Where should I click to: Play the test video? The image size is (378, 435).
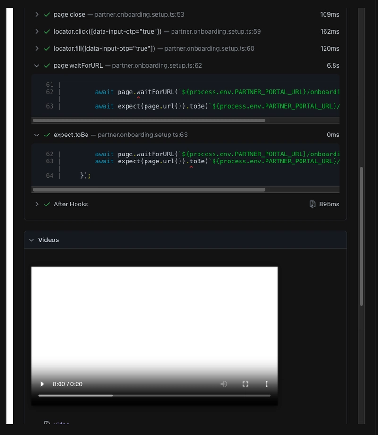43,384
